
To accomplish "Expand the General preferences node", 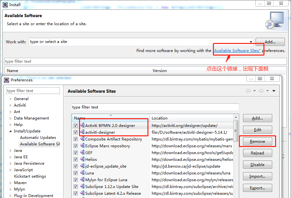I will click(x=11, y=99).
